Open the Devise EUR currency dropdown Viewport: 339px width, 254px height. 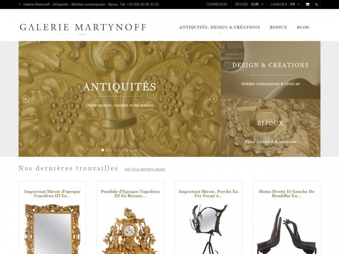click(x=249, y=4)
